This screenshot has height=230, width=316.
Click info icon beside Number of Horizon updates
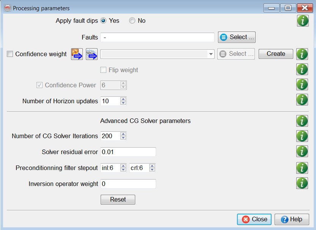[x=302, y=99]
